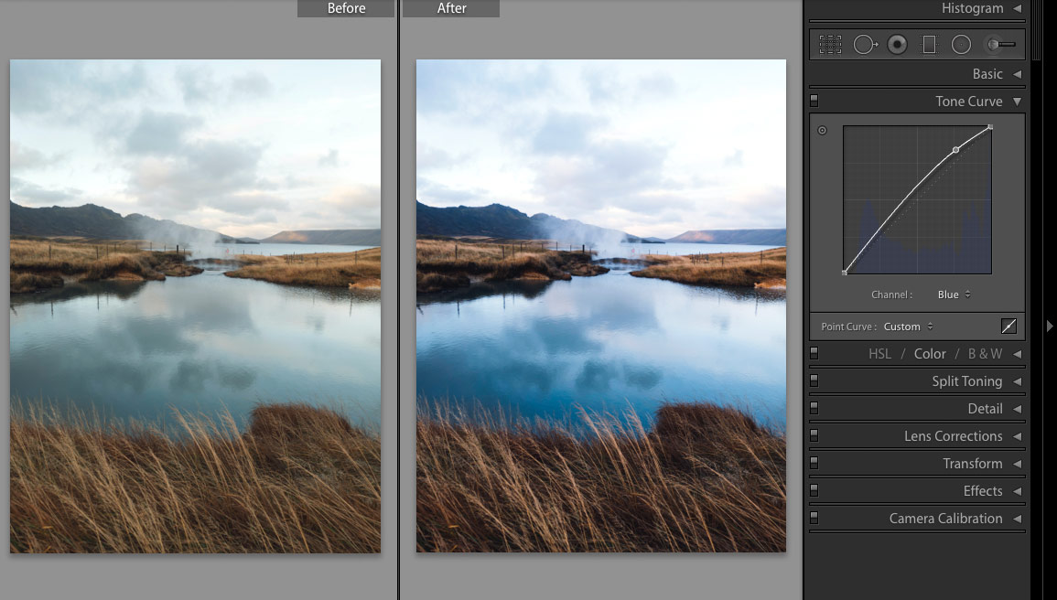Toggle the Tone Curve panel on/off switch
This screenshot has width=1057, height=600.
(814, 101)
